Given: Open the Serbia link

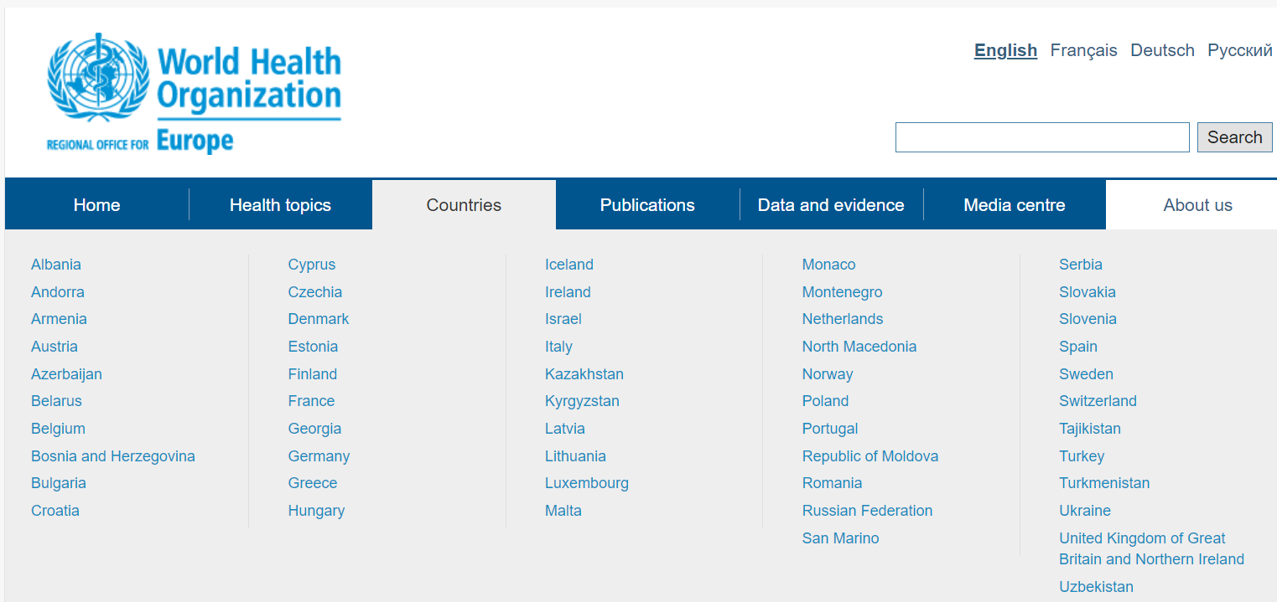Looking at the screenshot, I should click(x=1081, y=265).
